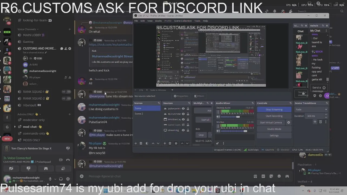Viewport: 347px width, 195px height.
Task: Toggle Discord headphones deafen
Action: 61,179
